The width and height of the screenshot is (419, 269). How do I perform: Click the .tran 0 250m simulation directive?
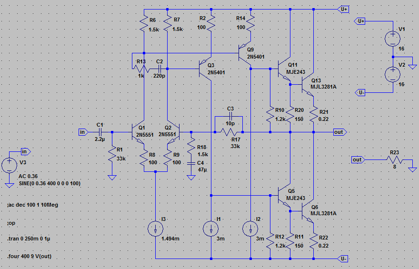(29, 239)
